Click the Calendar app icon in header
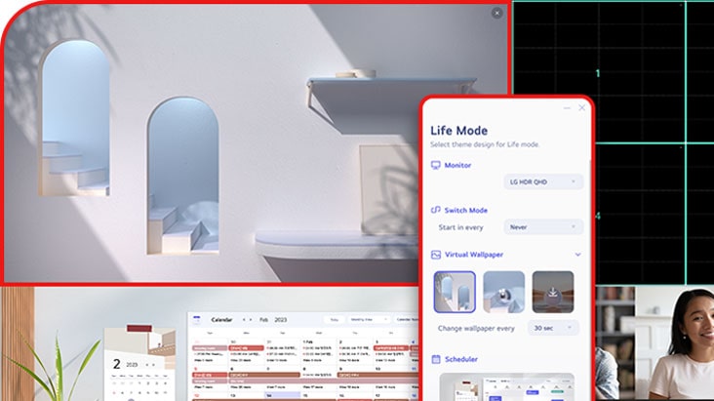 pos(197,319)
